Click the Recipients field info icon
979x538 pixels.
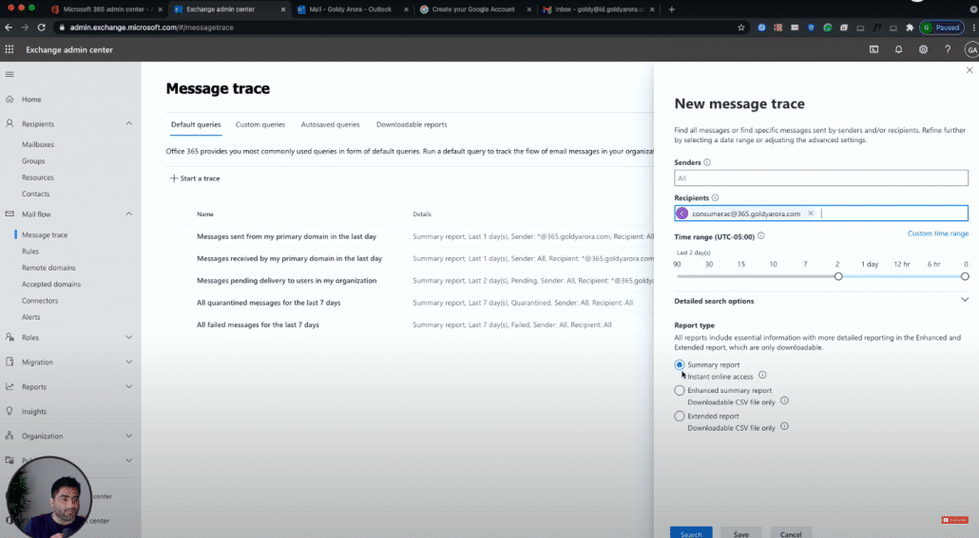pyautogui.click(x=715, y=197)
